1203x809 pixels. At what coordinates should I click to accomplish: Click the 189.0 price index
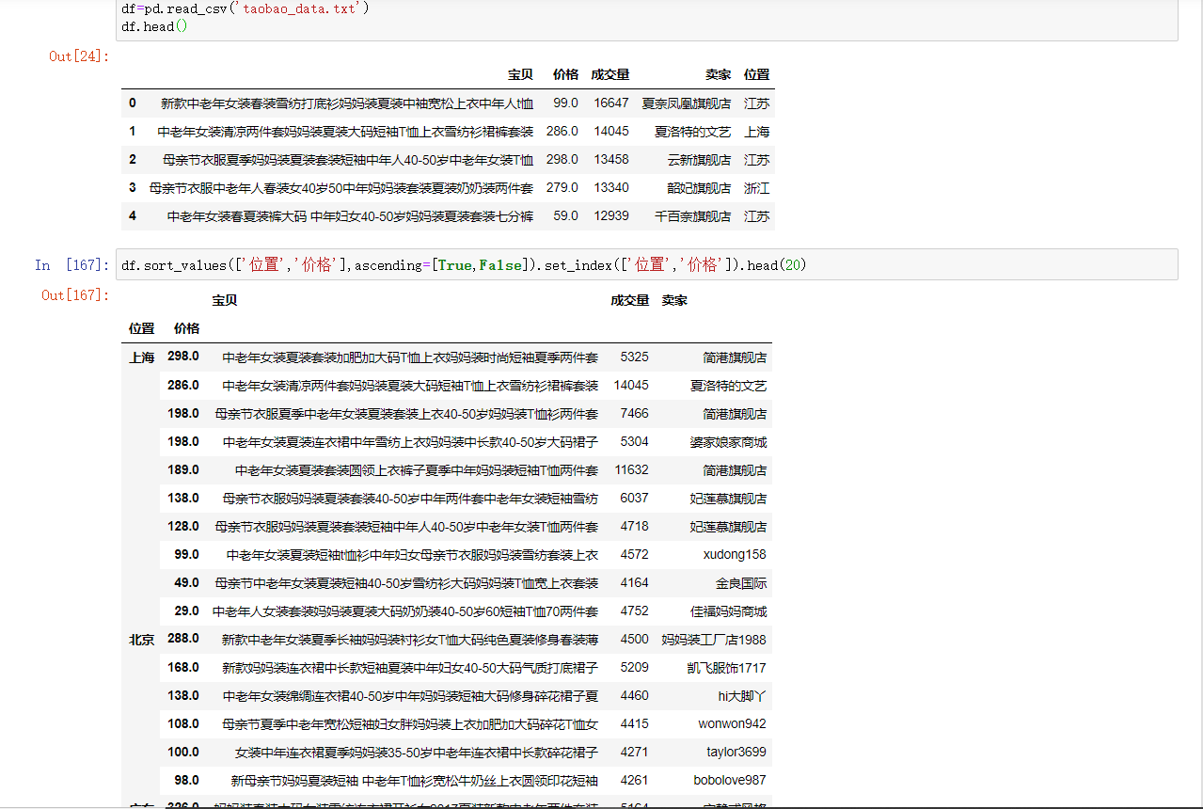pos(183,469)
